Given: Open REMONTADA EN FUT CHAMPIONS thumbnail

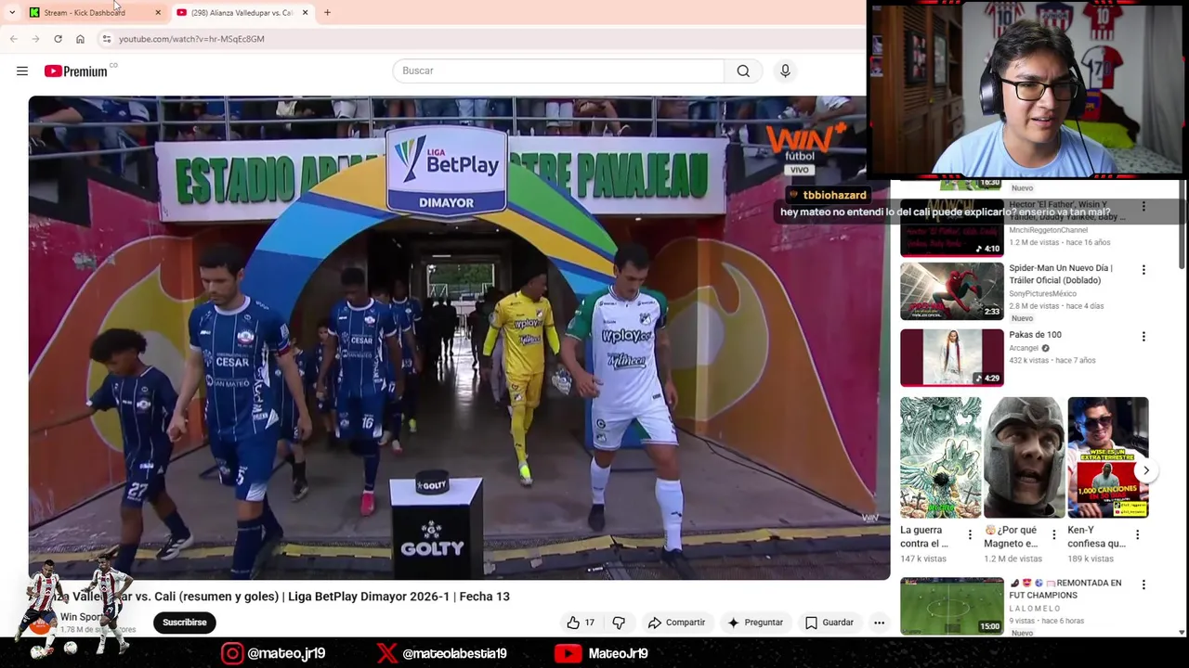Looking at the screenshot, I should 951,606.
